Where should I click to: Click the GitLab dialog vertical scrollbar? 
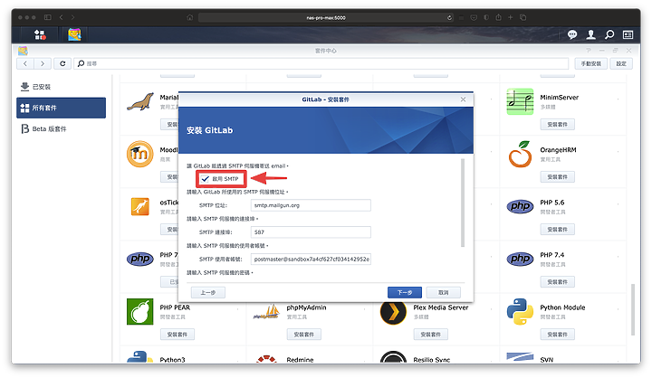click(463, 203)
